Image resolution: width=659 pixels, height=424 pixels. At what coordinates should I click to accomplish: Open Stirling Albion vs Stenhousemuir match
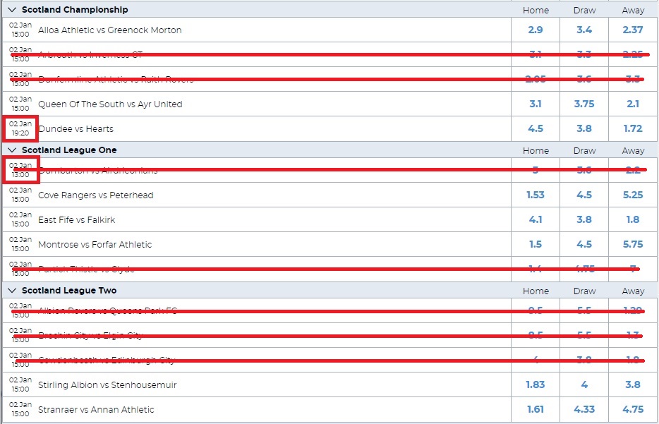click(x=107, y=385)
